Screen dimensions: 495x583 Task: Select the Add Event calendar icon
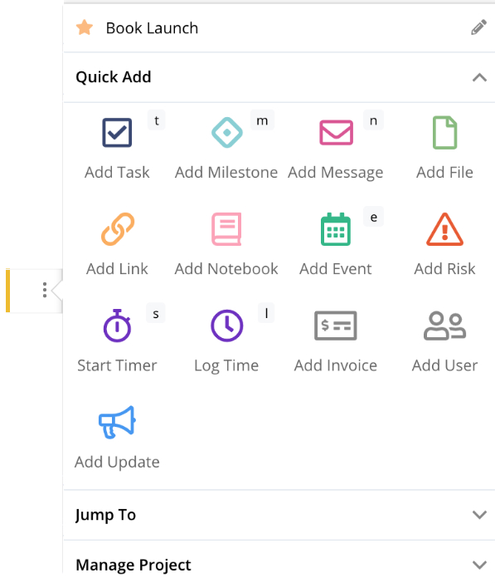(336, 229)
